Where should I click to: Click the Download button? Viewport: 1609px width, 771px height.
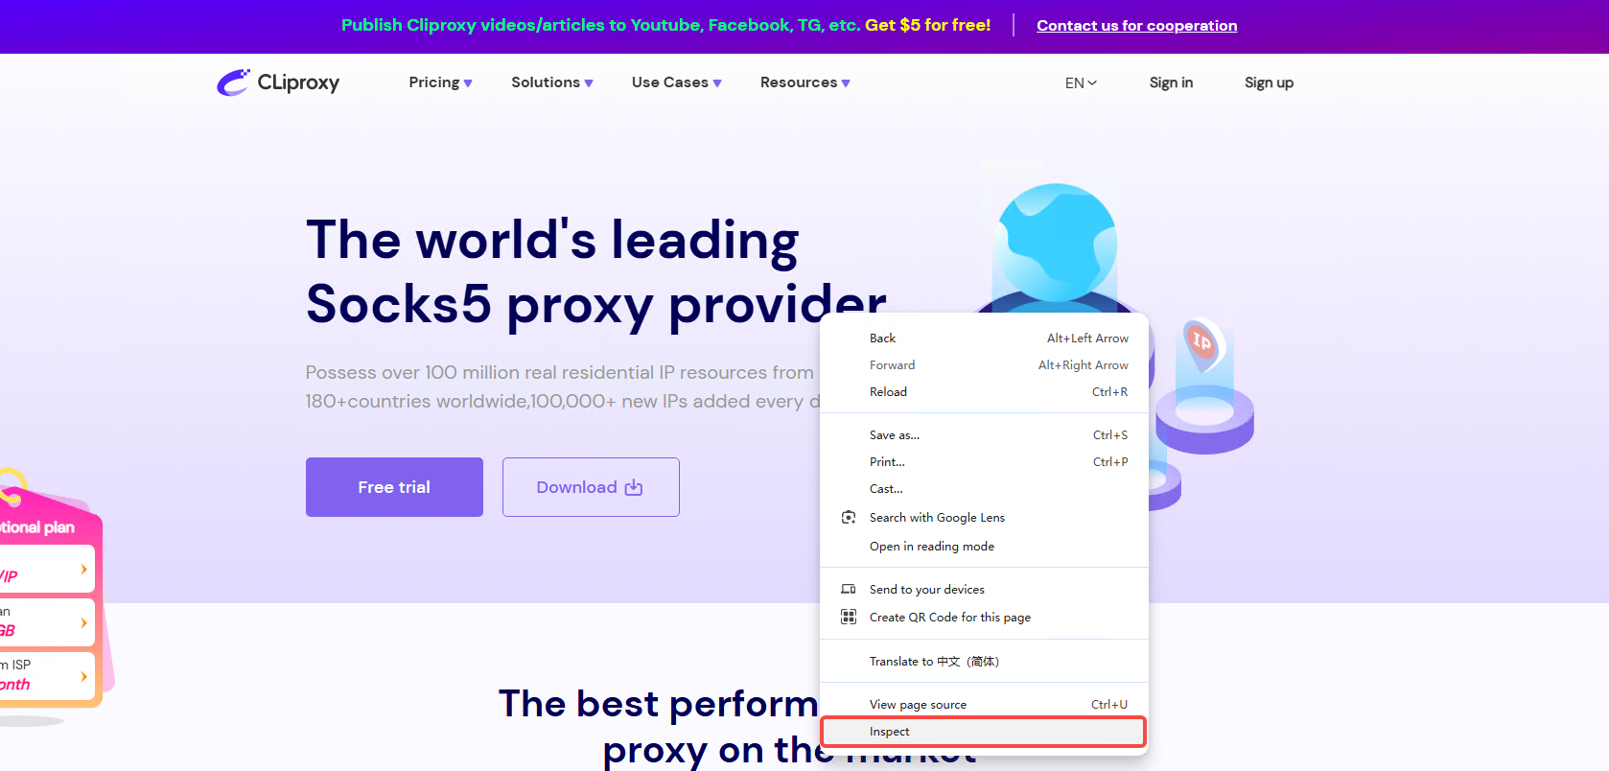pyautogui.click(x=591, y=487)
